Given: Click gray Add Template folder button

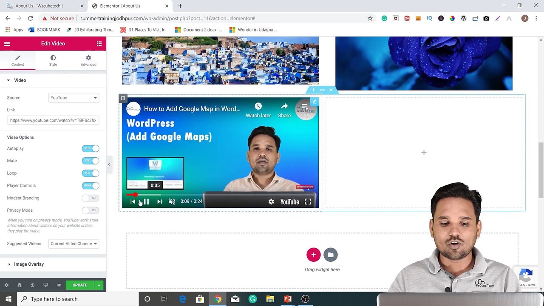Looking at the screenshot, I should point(331,255).
